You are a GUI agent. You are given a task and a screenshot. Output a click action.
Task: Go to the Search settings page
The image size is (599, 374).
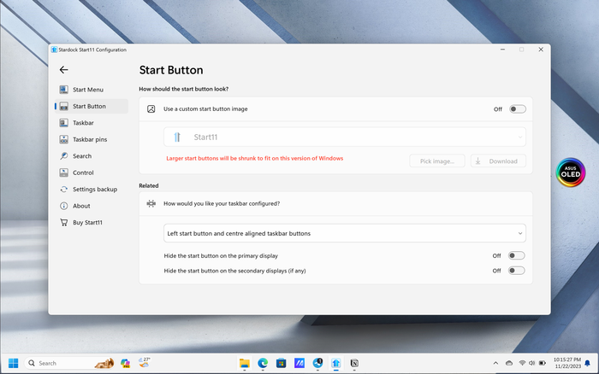(91, 156)
